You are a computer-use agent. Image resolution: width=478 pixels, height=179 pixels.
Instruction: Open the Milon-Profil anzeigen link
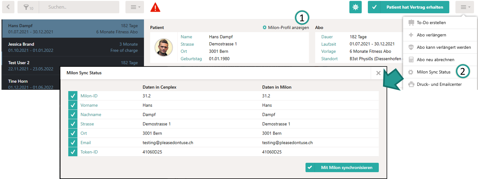286,27
